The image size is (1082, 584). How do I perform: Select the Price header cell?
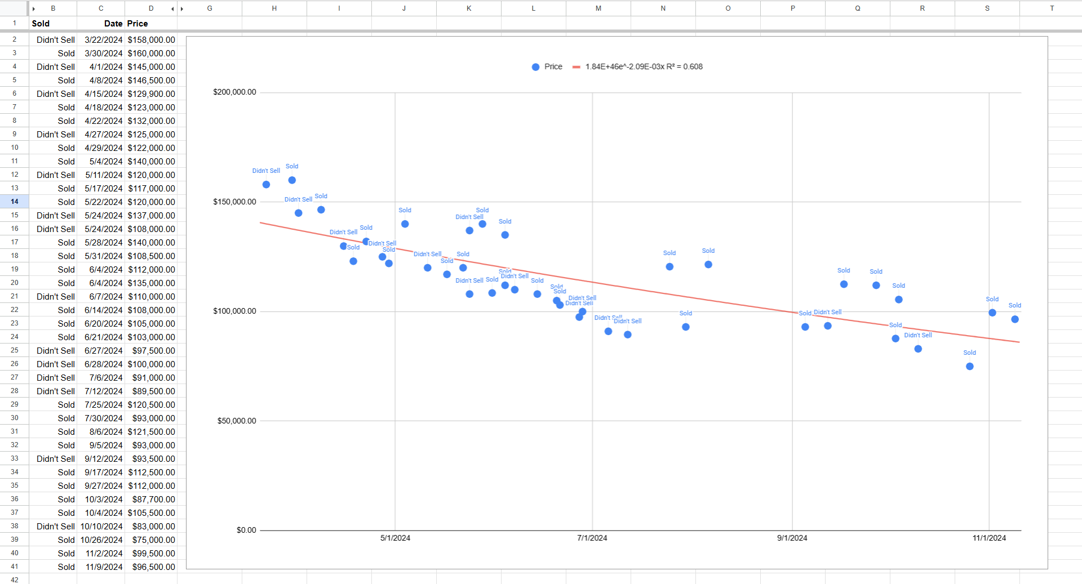click(x=150, y=24)
